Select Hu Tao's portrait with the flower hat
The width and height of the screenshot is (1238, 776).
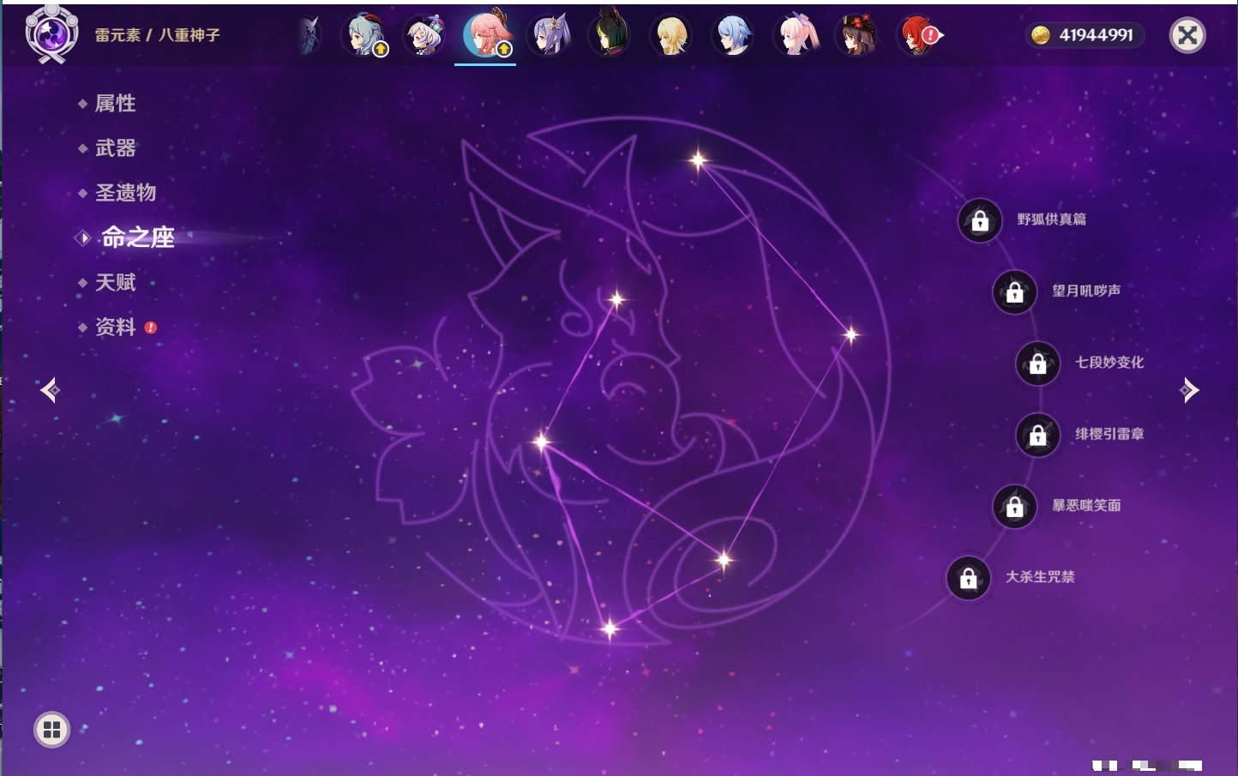(x=857, y=35)
